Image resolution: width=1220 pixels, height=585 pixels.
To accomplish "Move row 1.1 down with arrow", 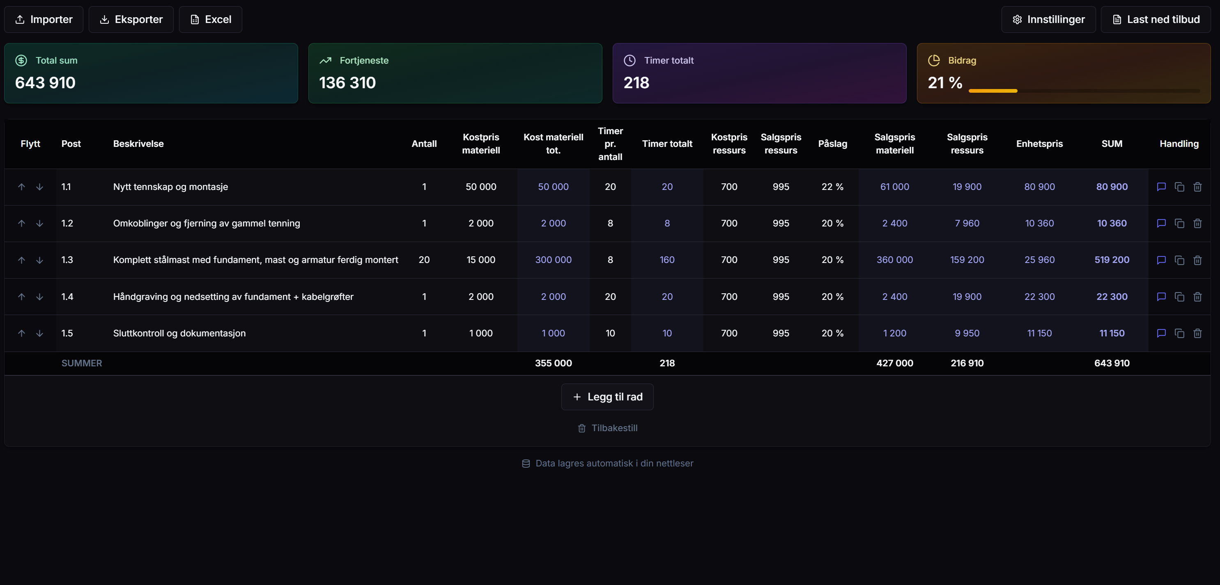I will (40, 187).
